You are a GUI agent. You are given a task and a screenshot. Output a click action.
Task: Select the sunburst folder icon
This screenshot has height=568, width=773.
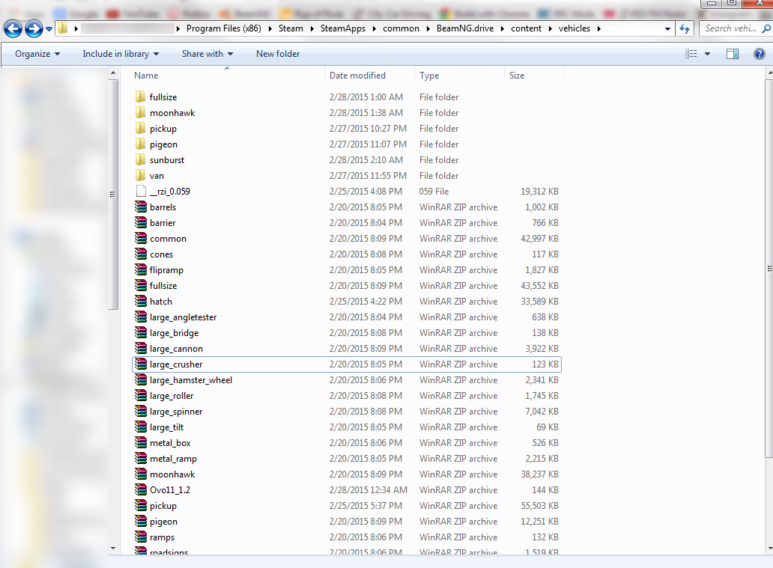(141, 159)
